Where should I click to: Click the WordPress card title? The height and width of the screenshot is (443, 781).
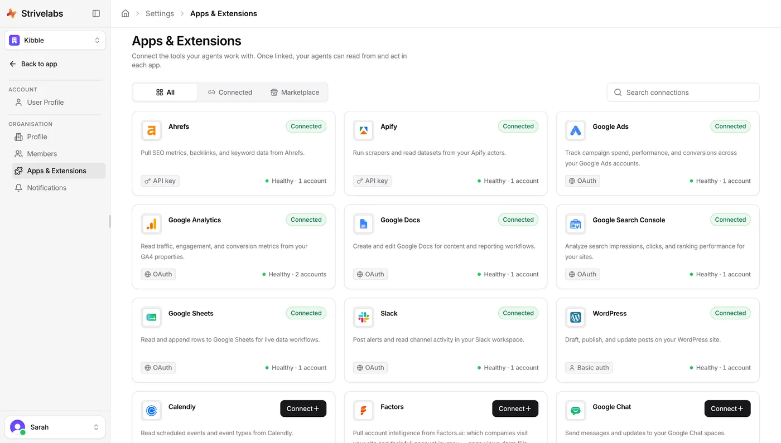point(610,314)
